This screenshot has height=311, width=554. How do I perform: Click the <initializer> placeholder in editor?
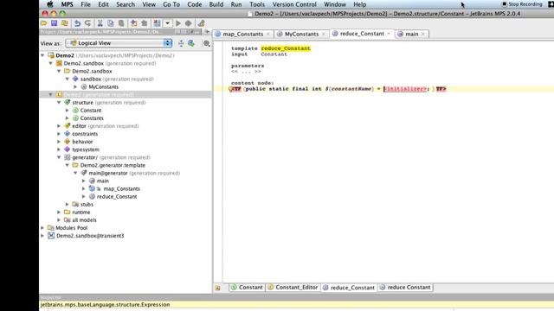[x=405, y=89]
